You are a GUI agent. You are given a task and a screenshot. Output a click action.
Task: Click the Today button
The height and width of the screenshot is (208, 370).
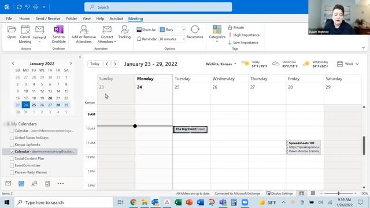(x=95, y=64)
